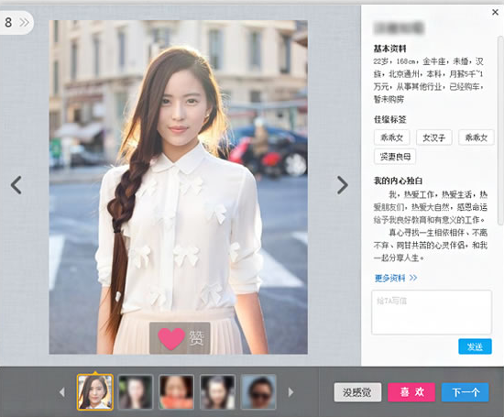Select the fourth profile thumbnail
Viewport: 504px width, 417px height.
pyautogui.click(x=217, y=392)
